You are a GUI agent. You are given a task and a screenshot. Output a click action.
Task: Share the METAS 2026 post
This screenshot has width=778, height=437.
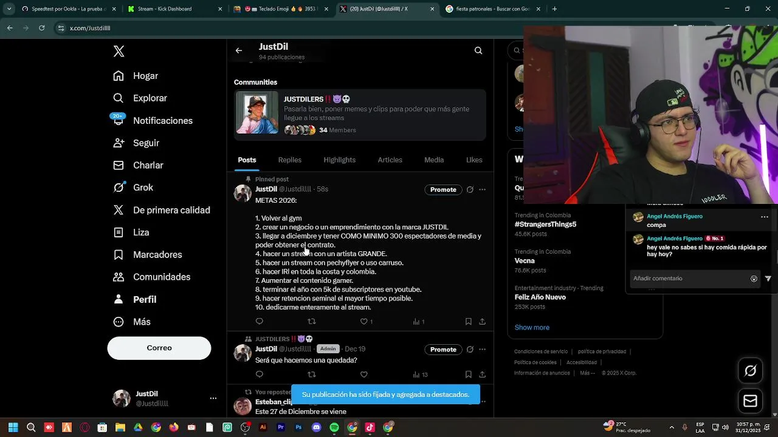pos(482,322)
